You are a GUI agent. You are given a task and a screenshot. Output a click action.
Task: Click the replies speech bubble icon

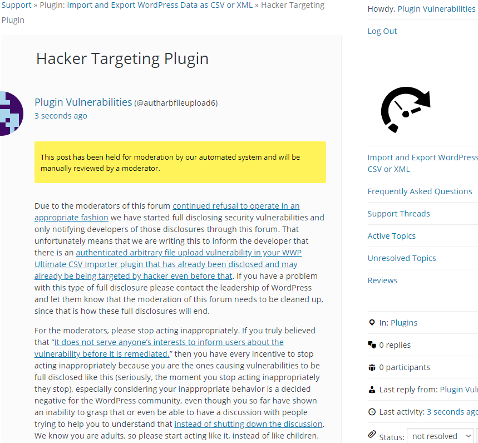[372, 345]
